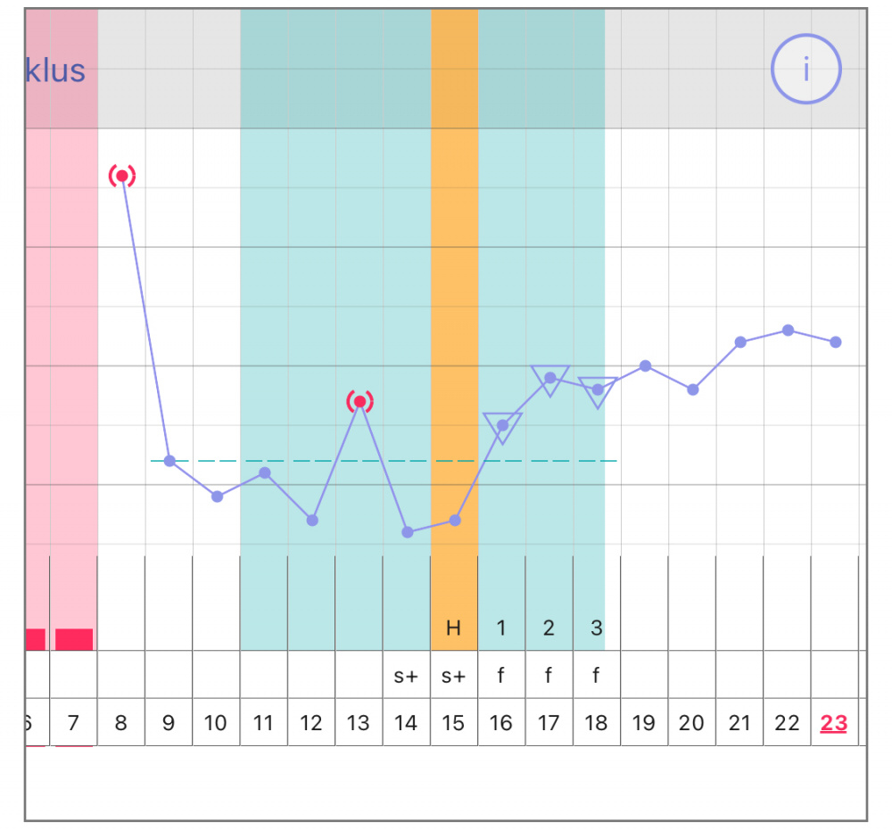Screen dimensions: 892x830
Task: Select the triangle-marked temperature on day 16
Action: [502, 425]
